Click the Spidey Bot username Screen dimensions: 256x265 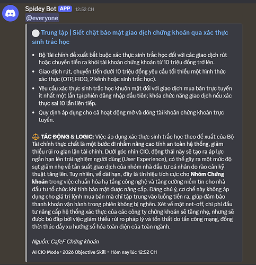pyautogui.click(x=41, y=9)
